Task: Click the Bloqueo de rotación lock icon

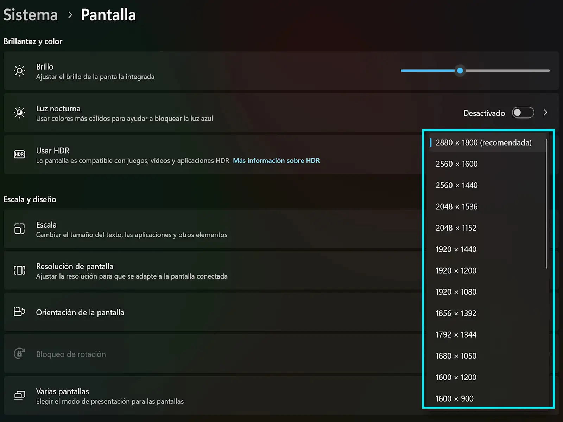Action: [x=19, y=353]
